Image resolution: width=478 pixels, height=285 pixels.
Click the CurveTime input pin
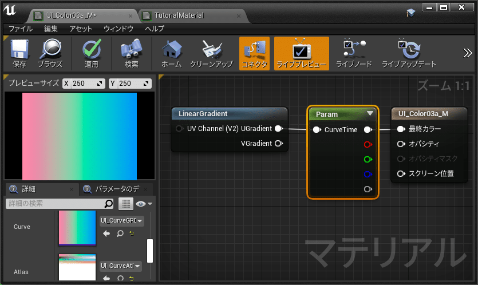click(x=317, y=129)
